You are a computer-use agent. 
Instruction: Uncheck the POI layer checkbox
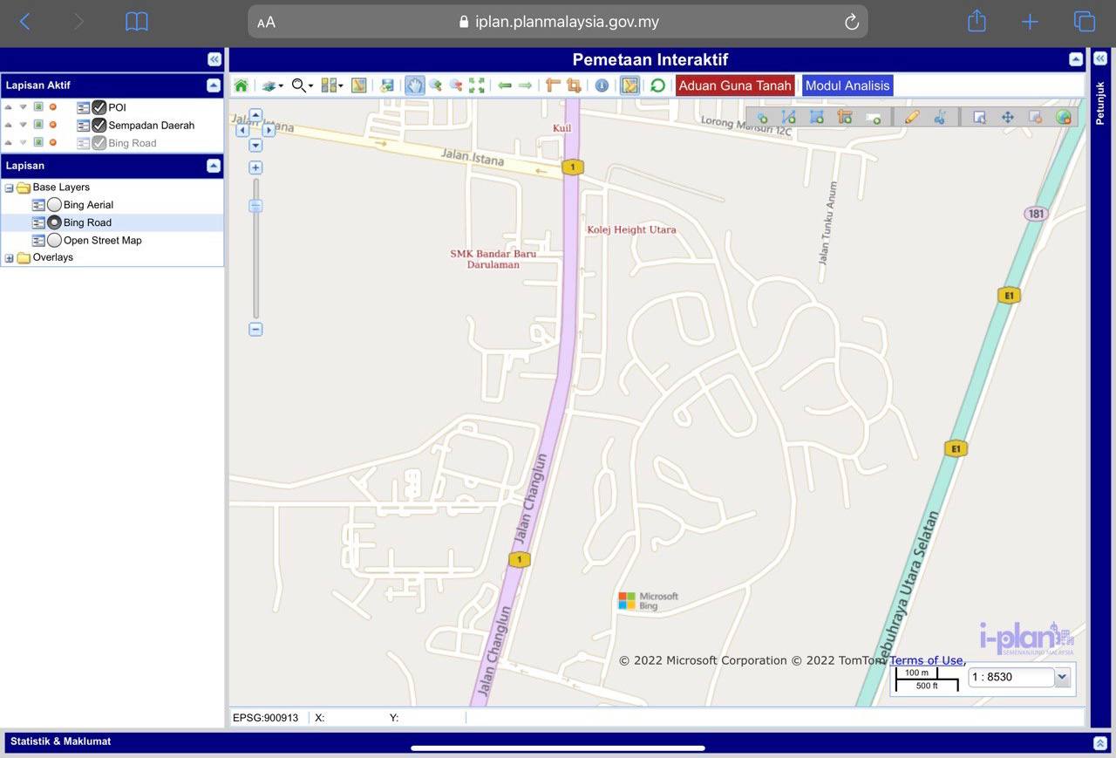click(99, 107)
